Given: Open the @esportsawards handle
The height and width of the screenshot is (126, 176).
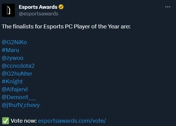Looking at the screenshot, I should click(x=39, y=14).
